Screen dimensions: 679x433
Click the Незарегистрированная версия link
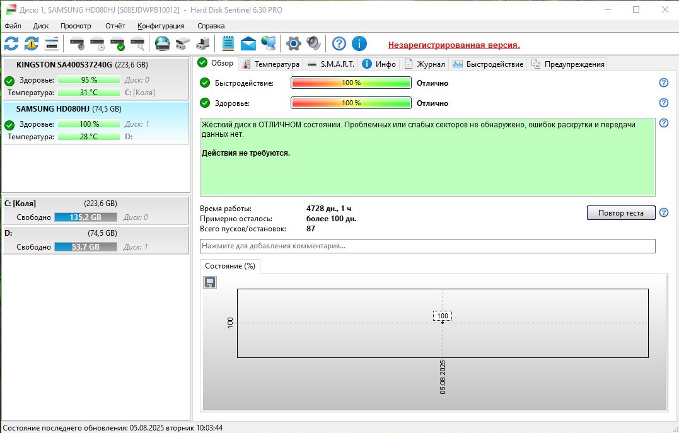pos(453,45)
